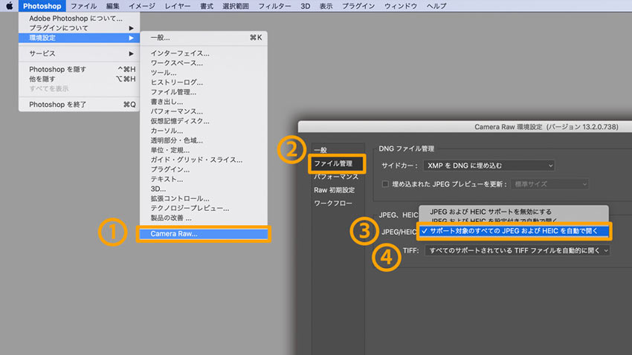Open the Photoshop application menu

42,6
